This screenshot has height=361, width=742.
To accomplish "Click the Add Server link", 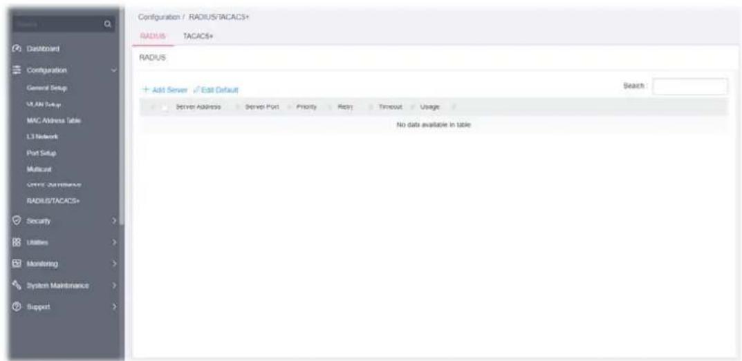I will coord(169,90).
